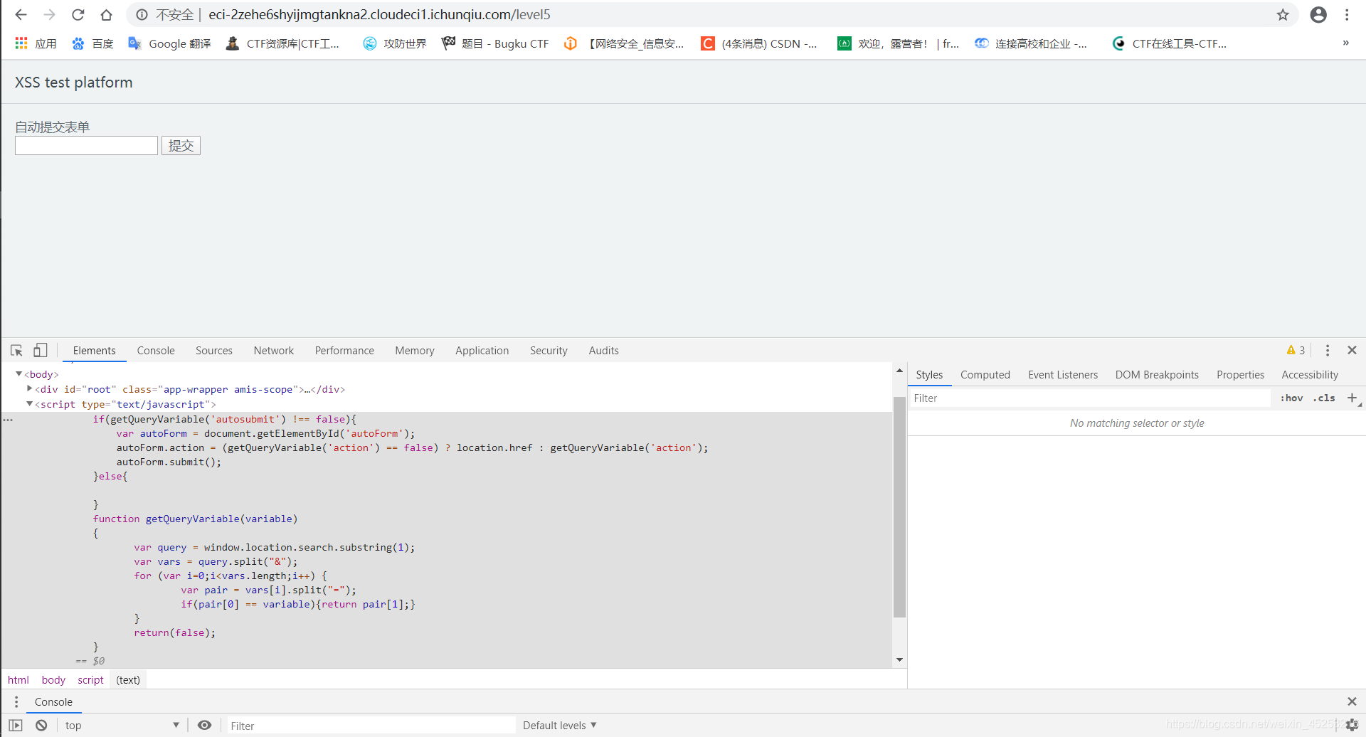The width and height of the screenshot is (1366, 737).
Task: Open the CTF资源库 bookmark
Action: point(282,43)
